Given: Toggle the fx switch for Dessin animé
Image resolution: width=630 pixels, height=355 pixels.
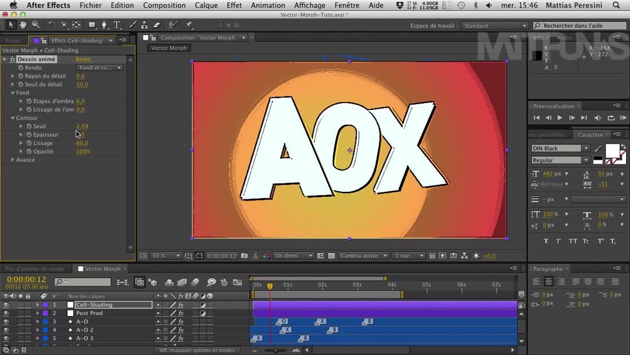Looking at the screenshot, I should [x=13, y=60].
